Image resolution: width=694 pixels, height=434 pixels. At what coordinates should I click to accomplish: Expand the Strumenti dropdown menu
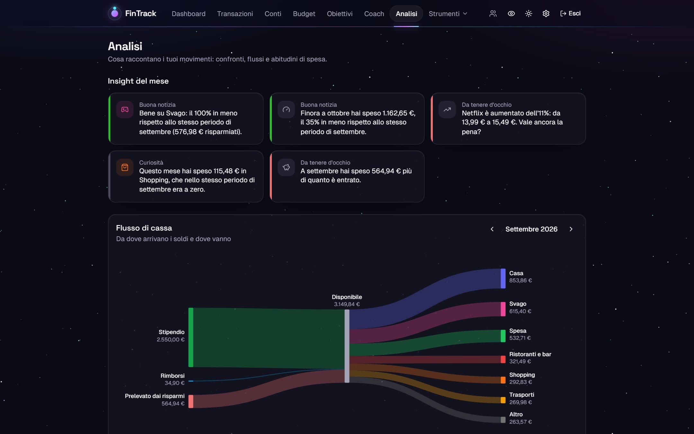coord(448,14)
